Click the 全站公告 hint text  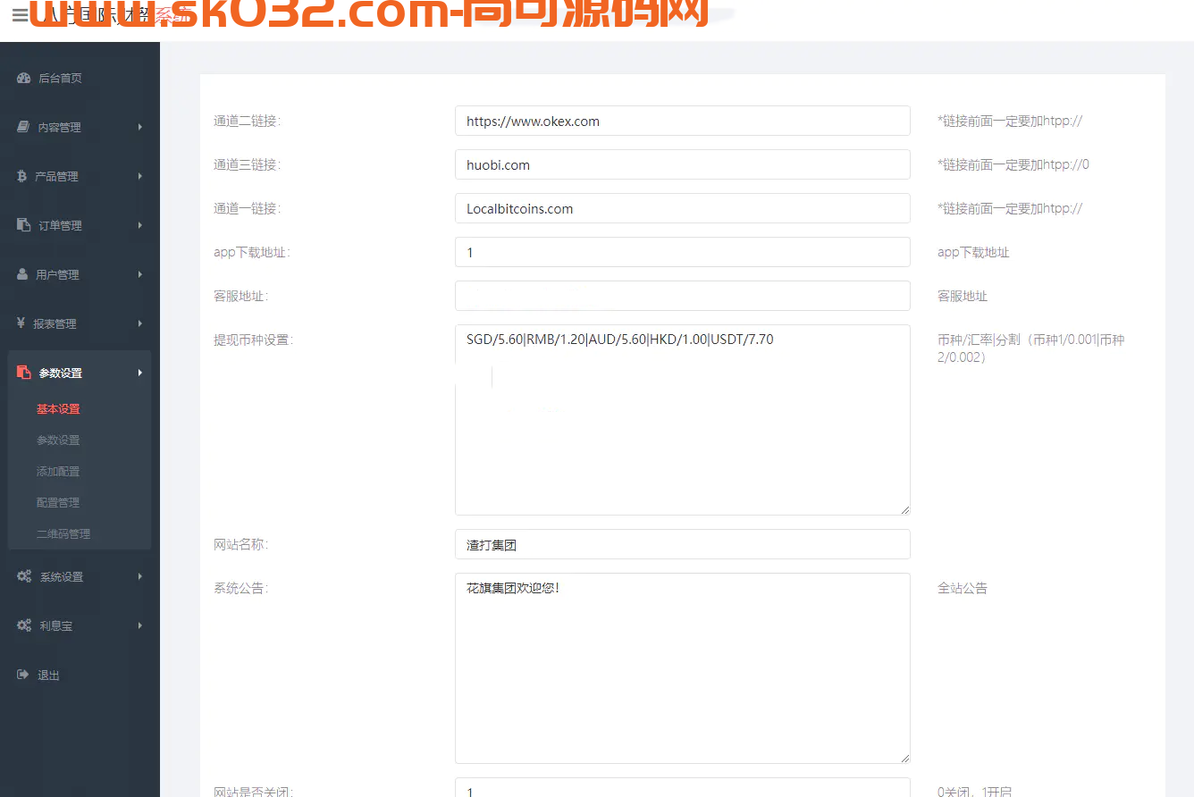click(x=963, y=588)
